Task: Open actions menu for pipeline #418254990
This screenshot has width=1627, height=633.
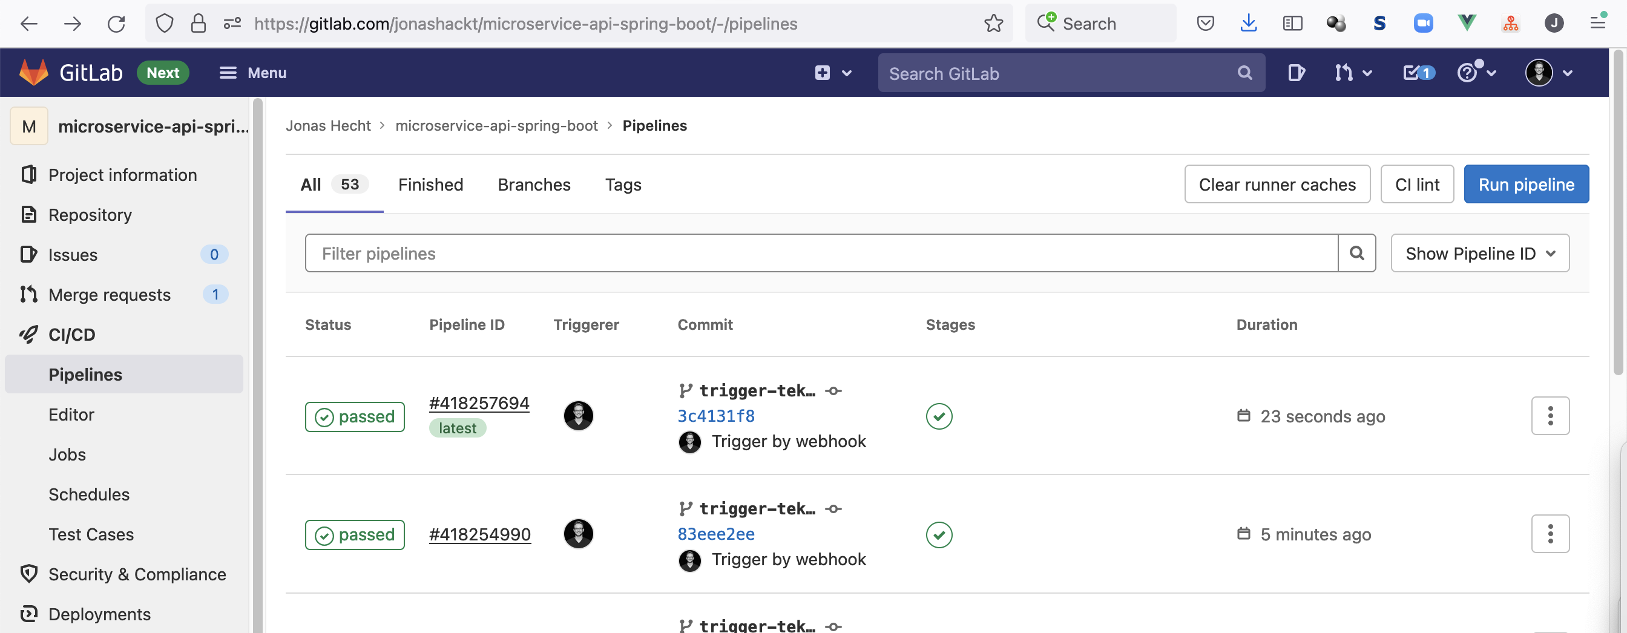Action: pos(1550,534)
